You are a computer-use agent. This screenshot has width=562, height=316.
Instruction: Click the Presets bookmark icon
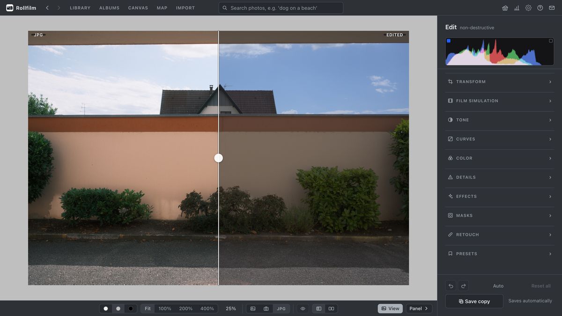[450, 254]
